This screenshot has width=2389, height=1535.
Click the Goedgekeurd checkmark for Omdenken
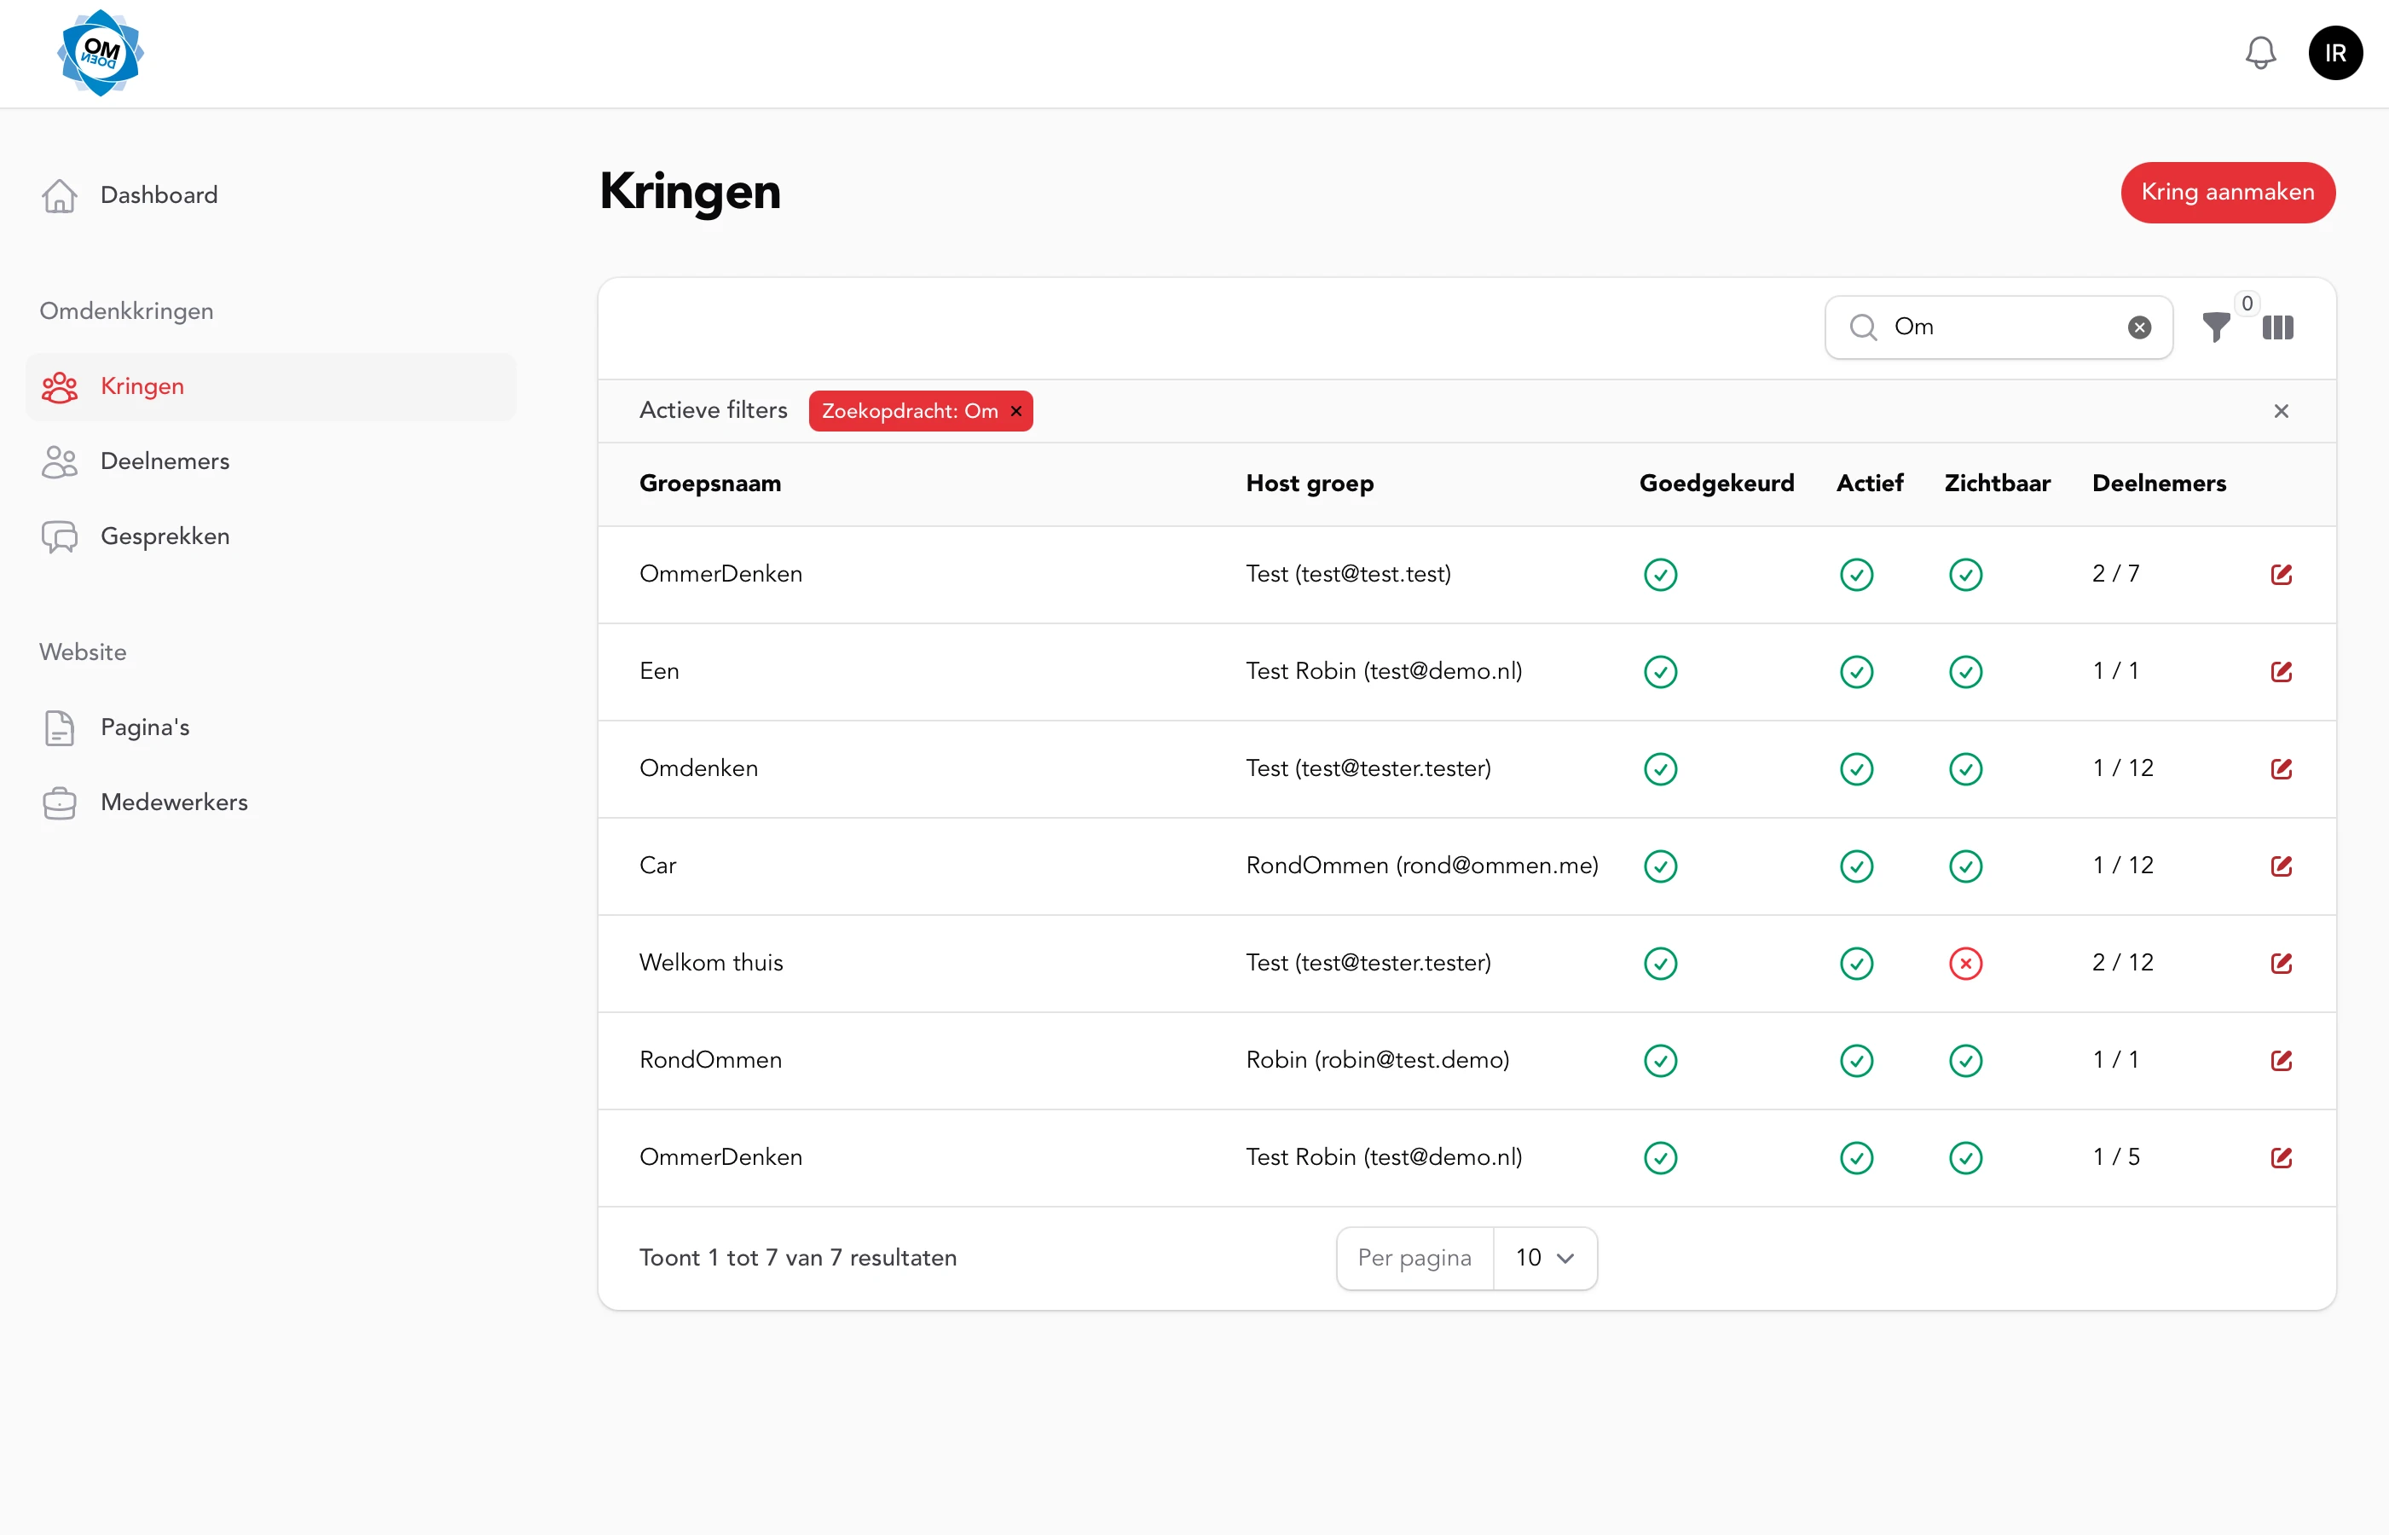tap(1660, 768)
